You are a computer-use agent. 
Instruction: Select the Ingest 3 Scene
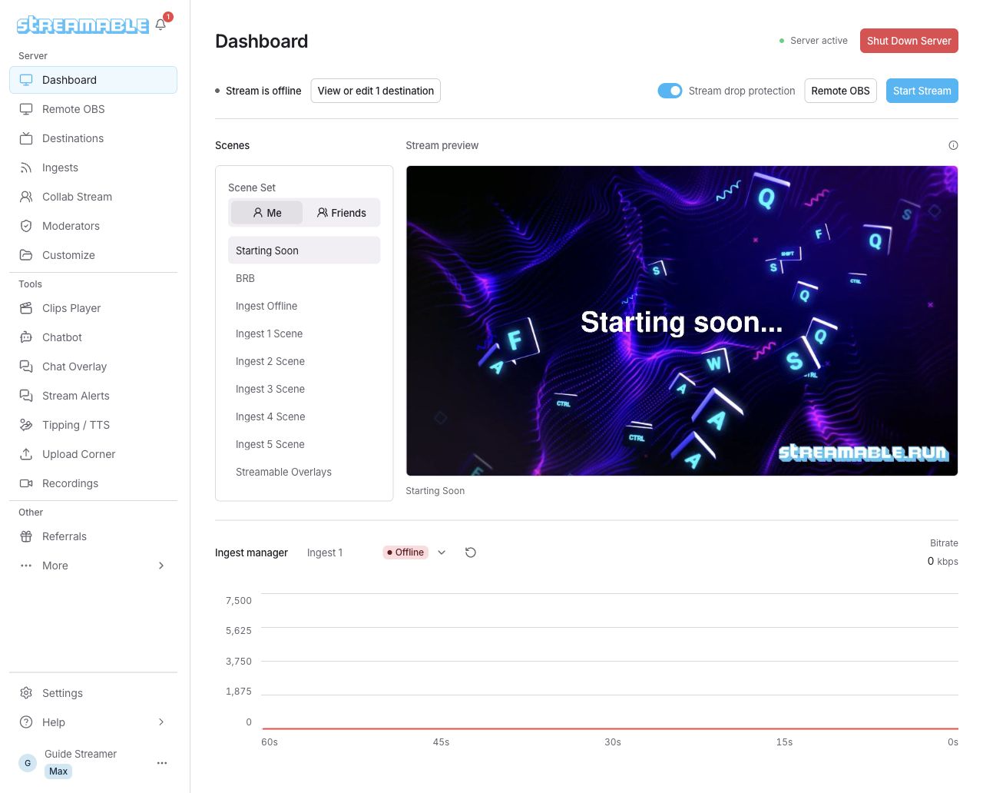point(304,389)
